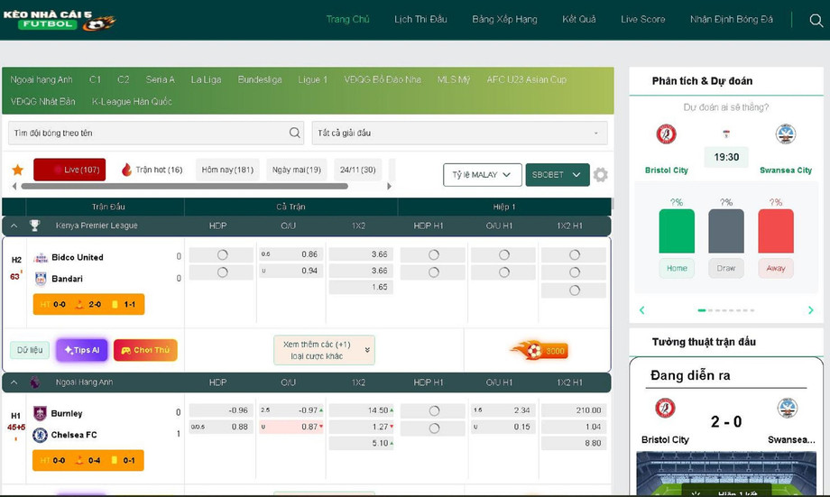Open the search magnifier in top navigation
The width and height of the screenshot is (830, 497).
(816, 21)
